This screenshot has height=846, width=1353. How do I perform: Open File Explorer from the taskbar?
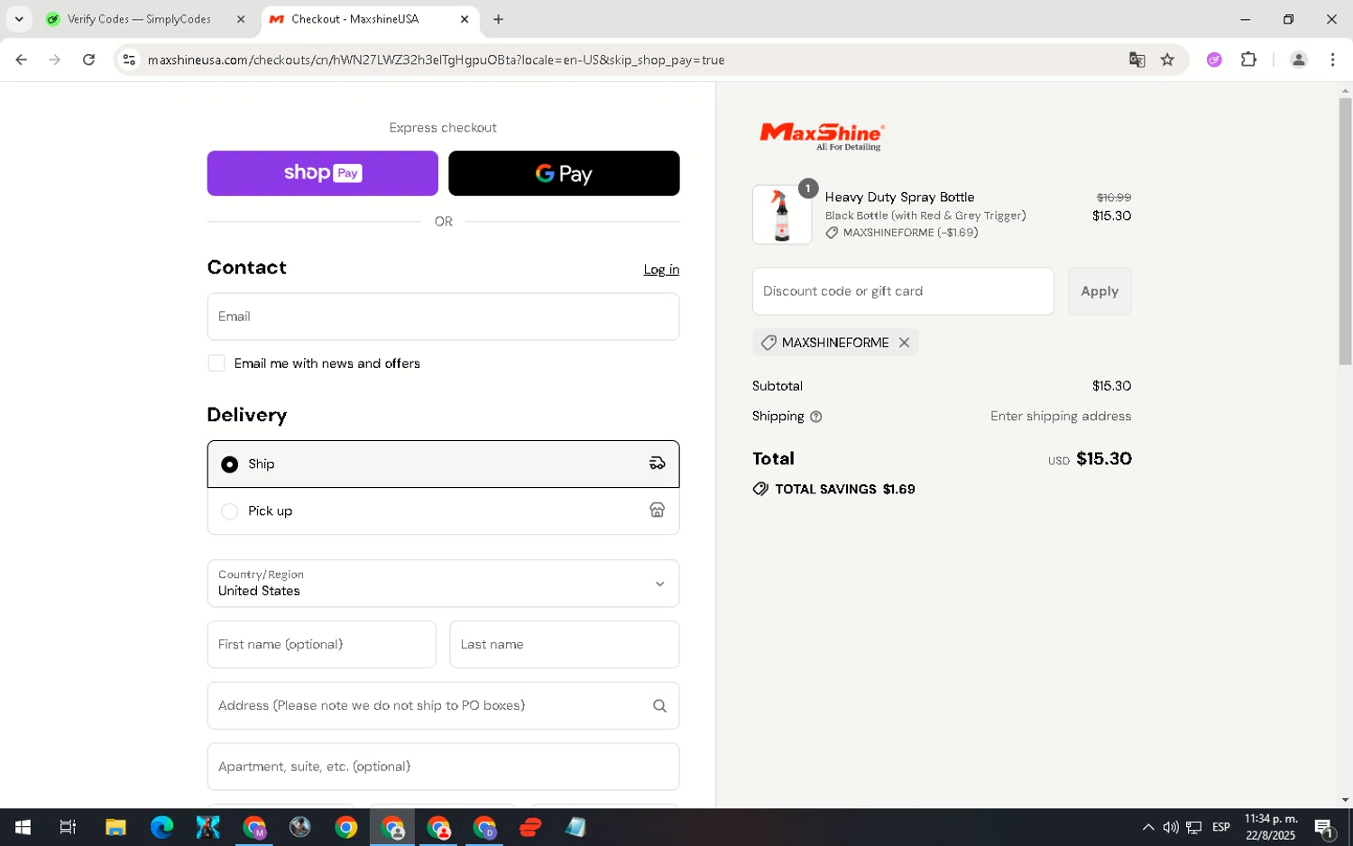[x=115, y=827]
